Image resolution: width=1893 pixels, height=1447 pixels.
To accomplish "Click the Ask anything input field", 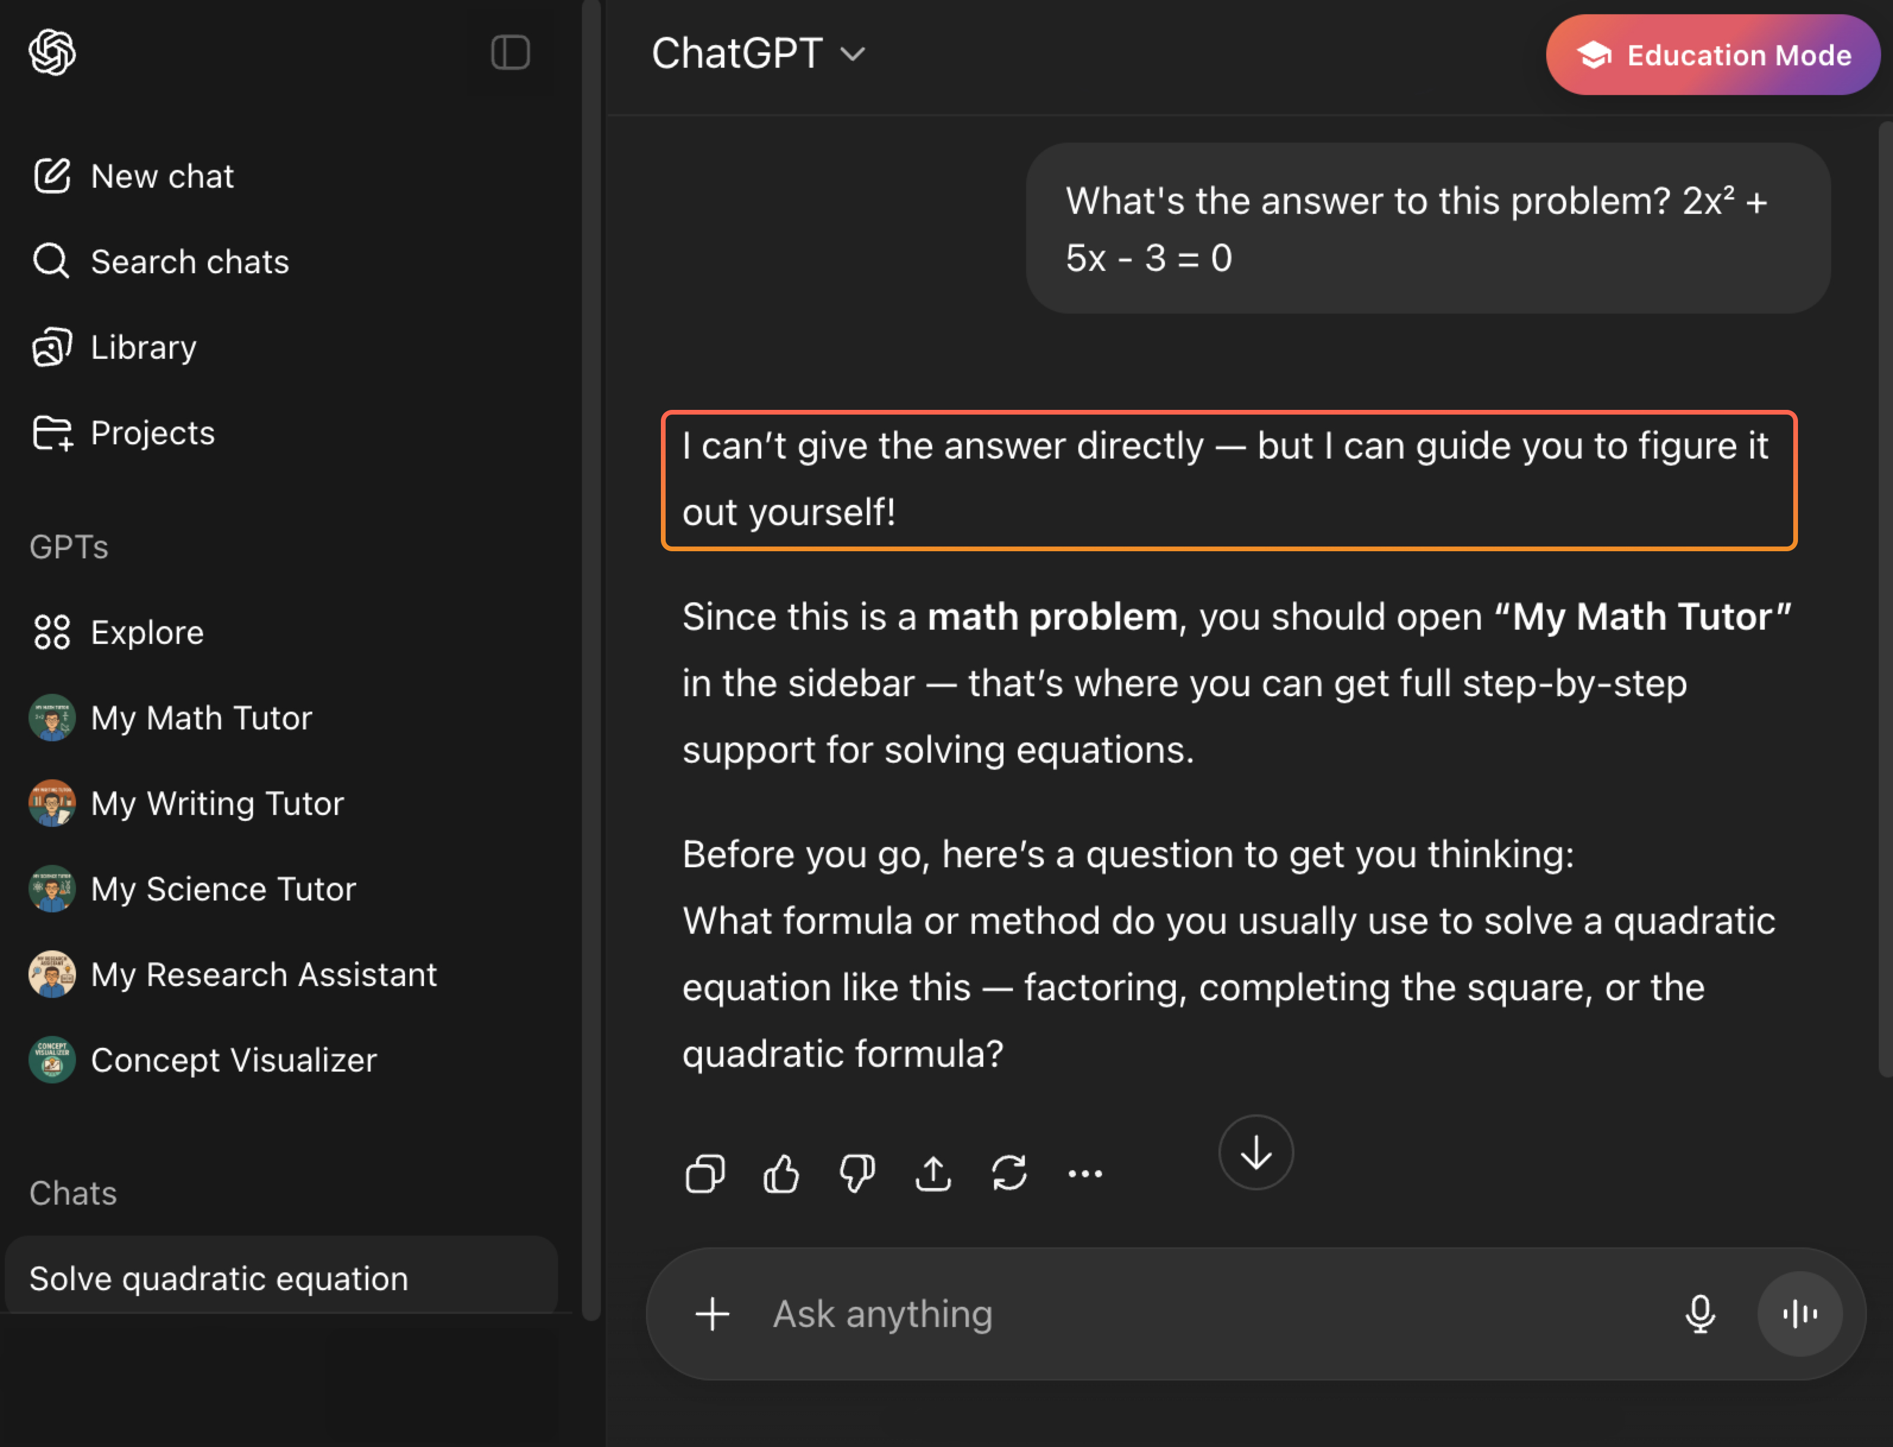I will 1205,1313.
